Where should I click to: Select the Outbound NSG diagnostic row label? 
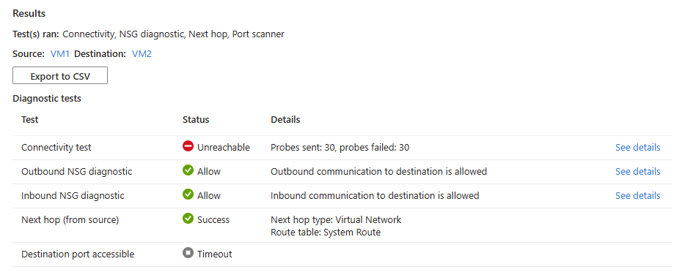pos(76,172)
